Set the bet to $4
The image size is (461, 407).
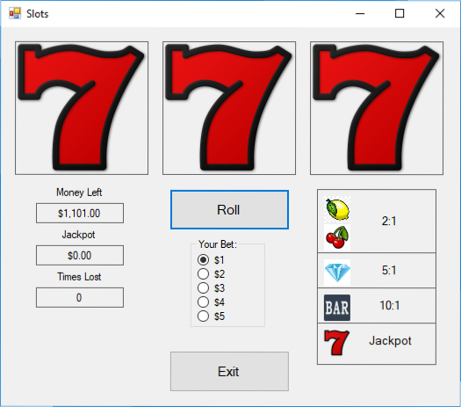[x=203, y=302]
